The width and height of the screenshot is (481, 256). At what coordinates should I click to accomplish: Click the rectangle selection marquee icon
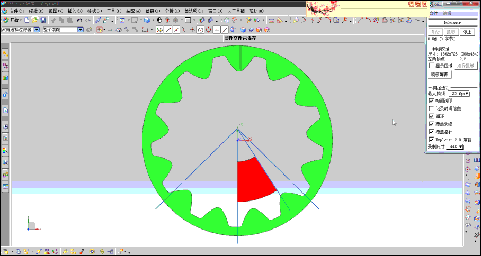(145, 30)
